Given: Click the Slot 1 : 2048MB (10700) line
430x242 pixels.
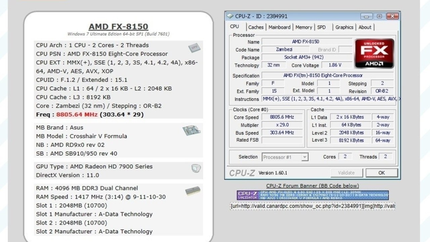Looking at the screenshot, I should click(72, 206).
